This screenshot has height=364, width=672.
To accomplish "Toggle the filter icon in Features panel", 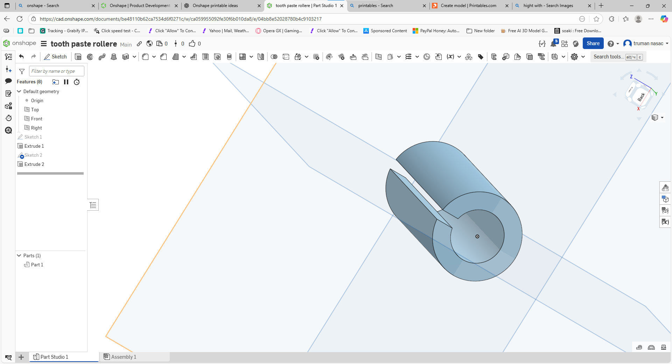I will (x=22, y=71).
